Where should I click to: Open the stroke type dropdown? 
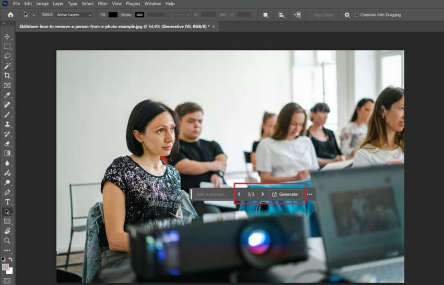(181, 15)
